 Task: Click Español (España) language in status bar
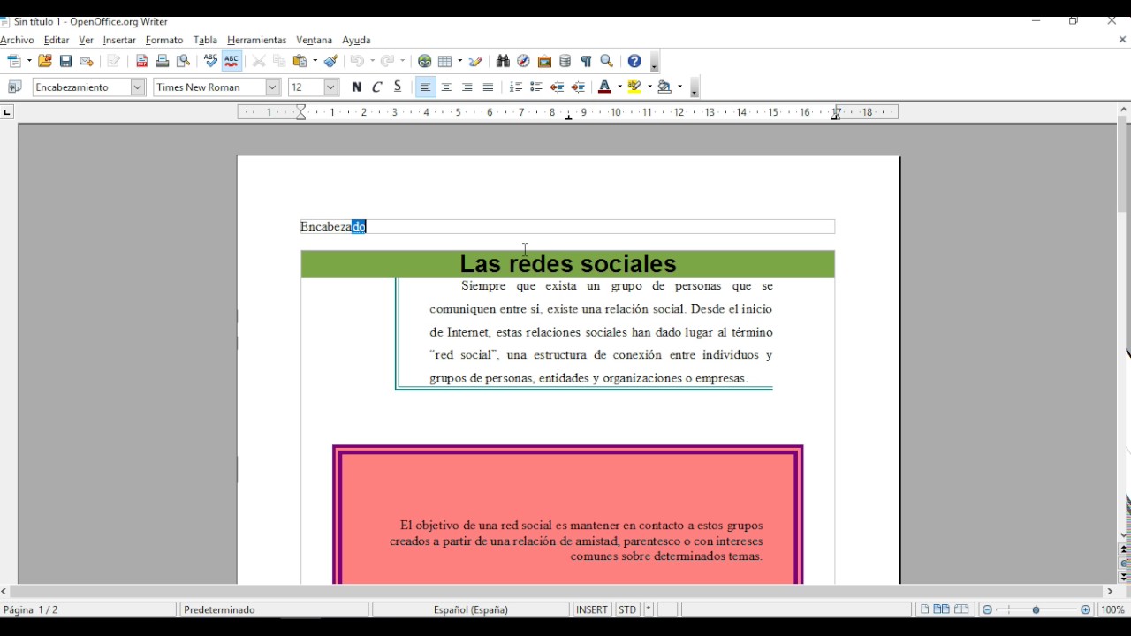click(x=471, y=609)
